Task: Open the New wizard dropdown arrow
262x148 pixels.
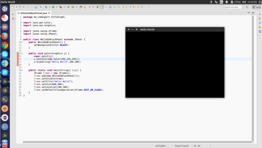Action: pyautogui.click(x=16, y=7)
